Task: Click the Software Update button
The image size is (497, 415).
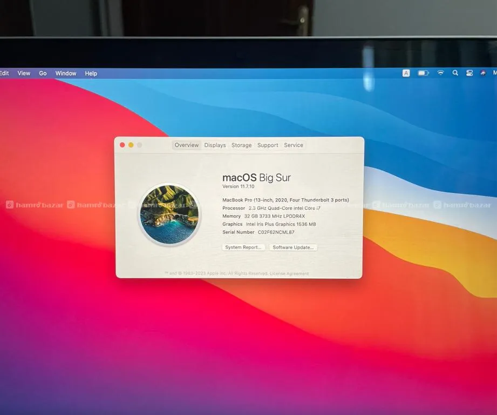Action: click(293, 247)
